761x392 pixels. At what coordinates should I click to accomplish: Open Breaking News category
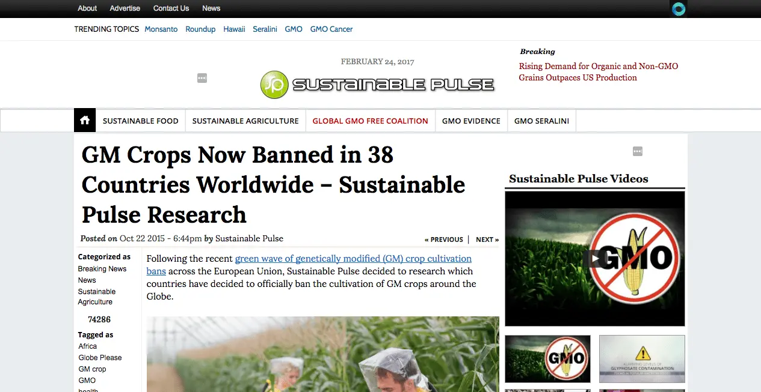102,269
